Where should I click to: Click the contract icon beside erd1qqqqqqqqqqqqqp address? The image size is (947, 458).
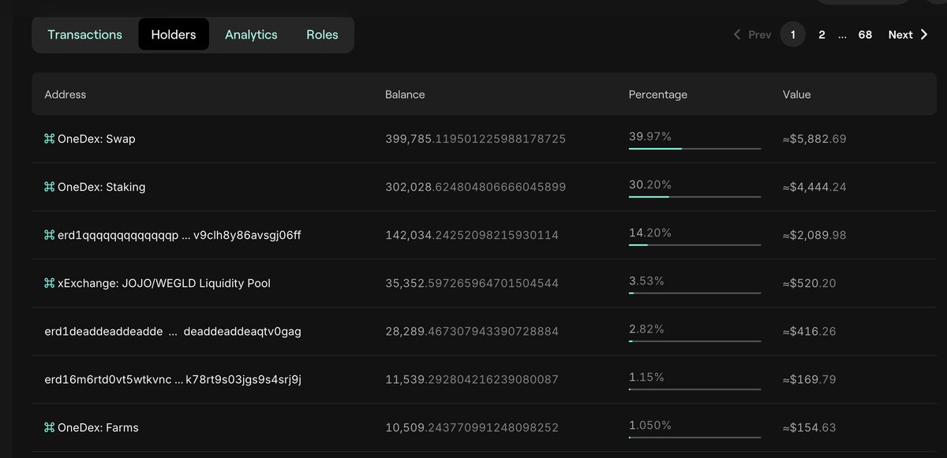49,235
